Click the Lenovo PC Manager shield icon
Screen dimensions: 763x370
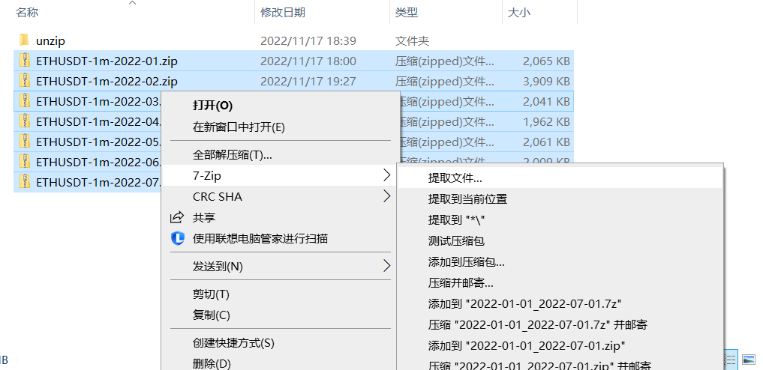point(178,239)
